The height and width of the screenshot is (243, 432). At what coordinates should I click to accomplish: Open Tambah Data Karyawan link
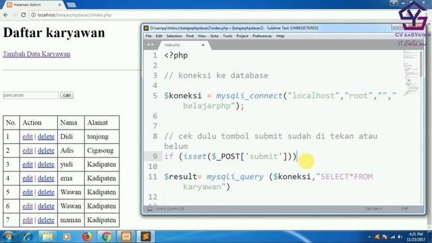coord(36,54)
